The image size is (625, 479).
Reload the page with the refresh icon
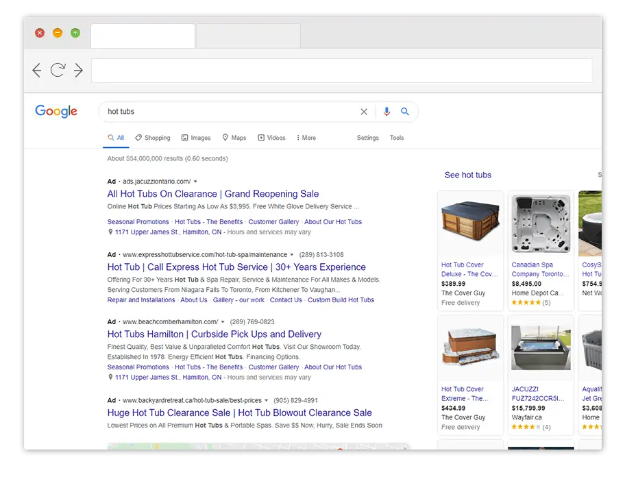58,70
